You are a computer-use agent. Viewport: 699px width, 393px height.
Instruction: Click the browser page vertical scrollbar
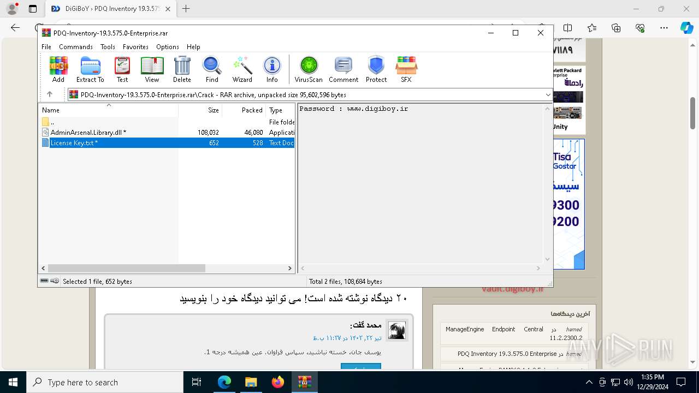click(693, 113)
